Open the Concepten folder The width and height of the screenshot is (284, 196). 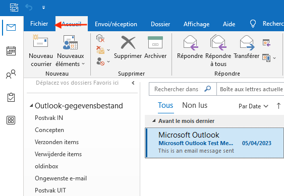pos(49,130)
